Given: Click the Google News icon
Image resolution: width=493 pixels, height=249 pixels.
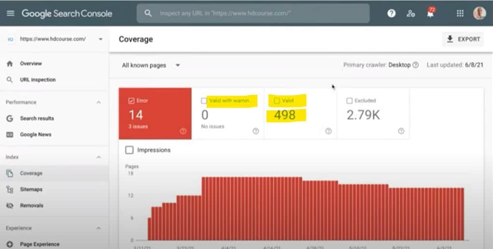Looking at the screenshot, I should (10, 135).
